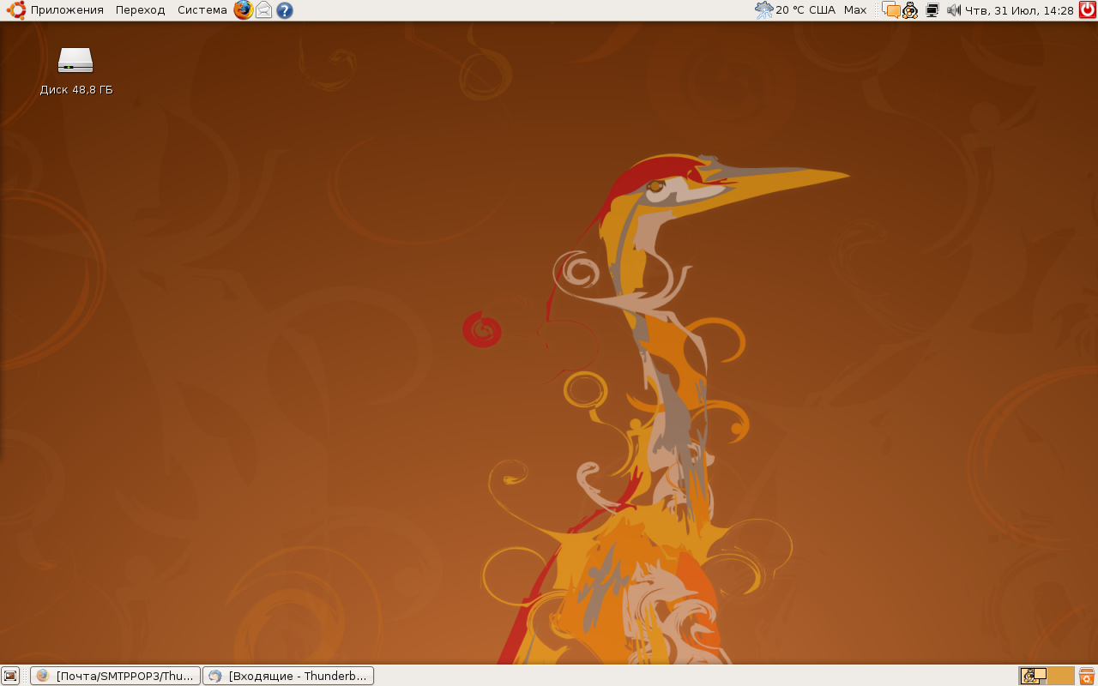The height and width of the screenshot is (686, 1098).
Task: Expand the Переход menu
Action: click(x=140, y=10)
